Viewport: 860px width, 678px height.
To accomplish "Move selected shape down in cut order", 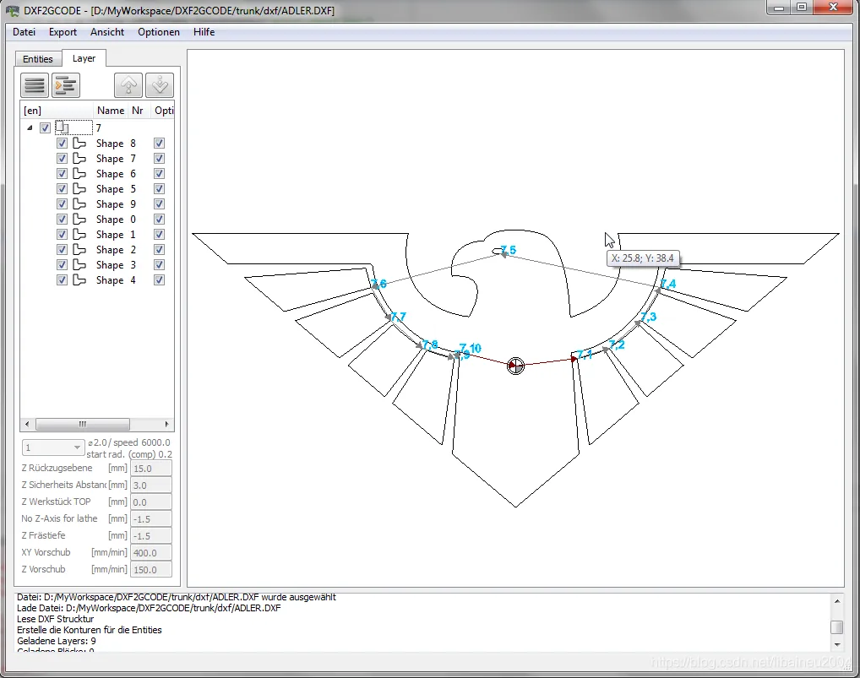I will tap(160, 84).
